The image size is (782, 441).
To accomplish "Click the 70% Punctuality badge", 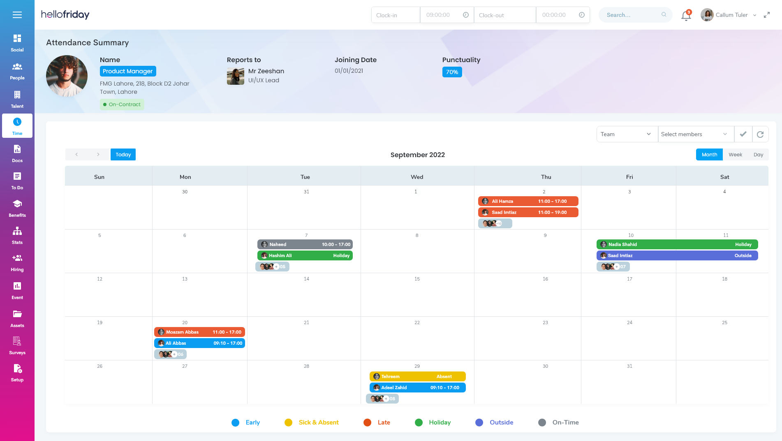I will click(x=452, y=72).
